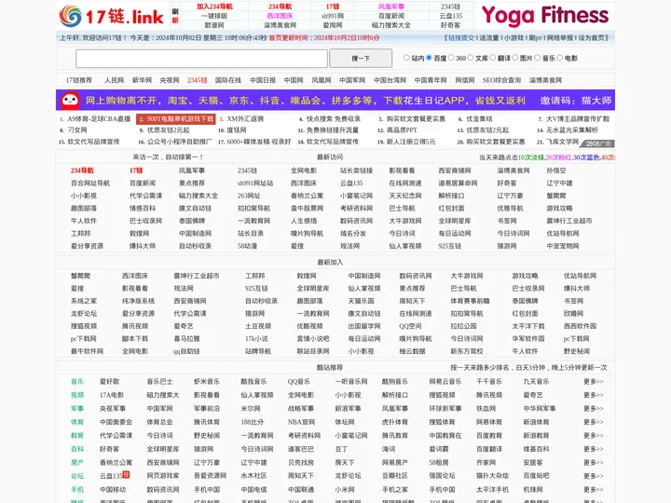The image size is (671, 503).
Task: Click 加入234导航 in header grid
Action: coord(214,7)
